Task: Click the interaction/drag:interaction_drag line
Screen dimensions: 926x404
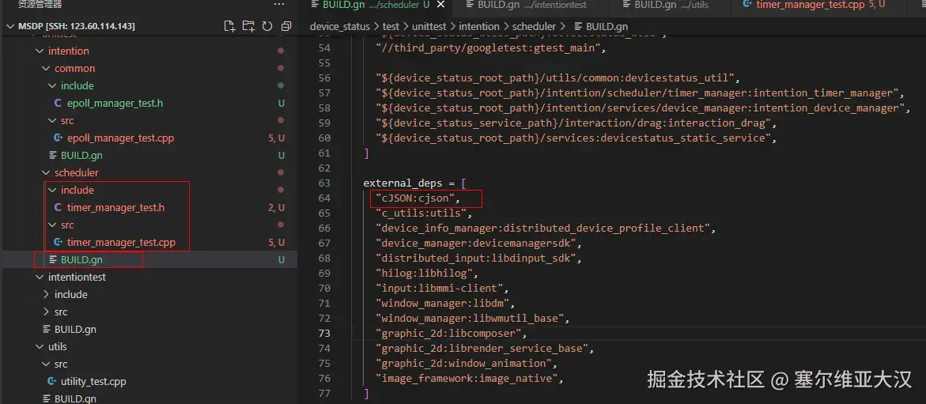Action: click(x=576, y=123)
